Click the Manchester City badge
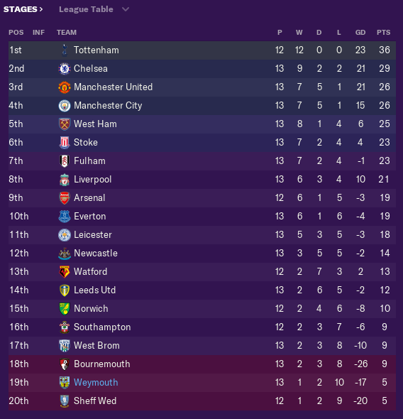The image size is (403, 419). coord(65,106)
